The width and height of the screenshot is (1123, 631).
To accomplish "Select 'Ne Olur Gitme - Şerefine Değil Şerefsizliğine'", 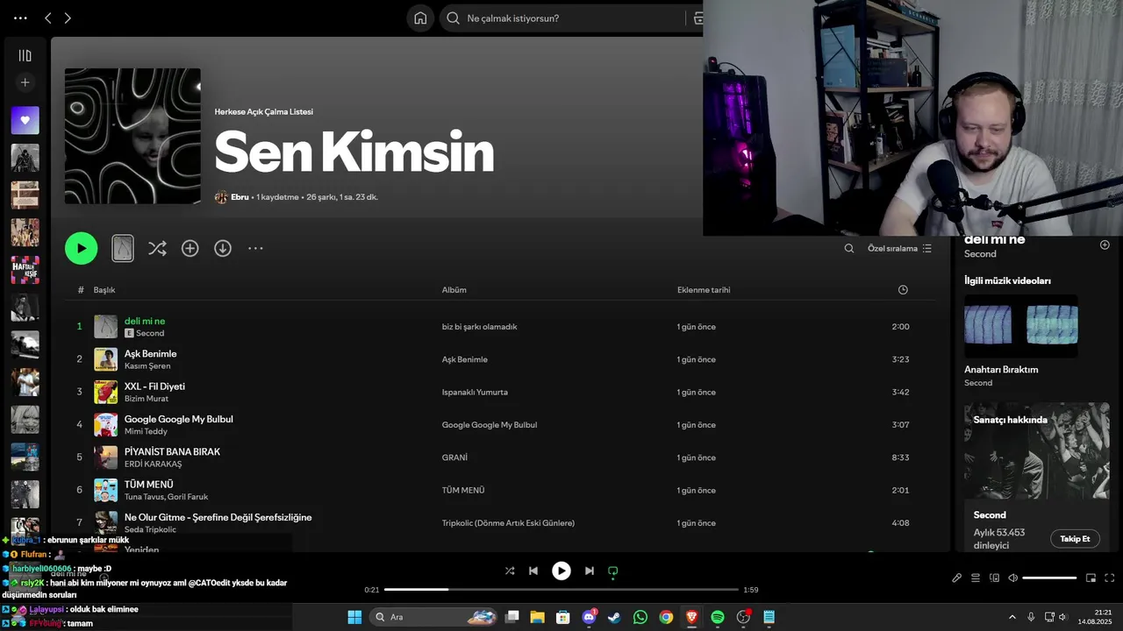I will (x=218, y=517).
